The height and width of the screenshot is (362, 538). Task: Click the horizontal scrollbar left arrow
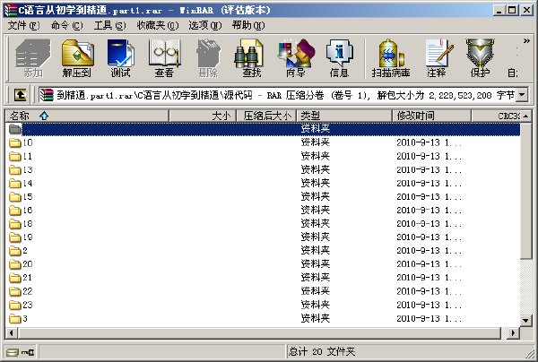pos(12,332)
